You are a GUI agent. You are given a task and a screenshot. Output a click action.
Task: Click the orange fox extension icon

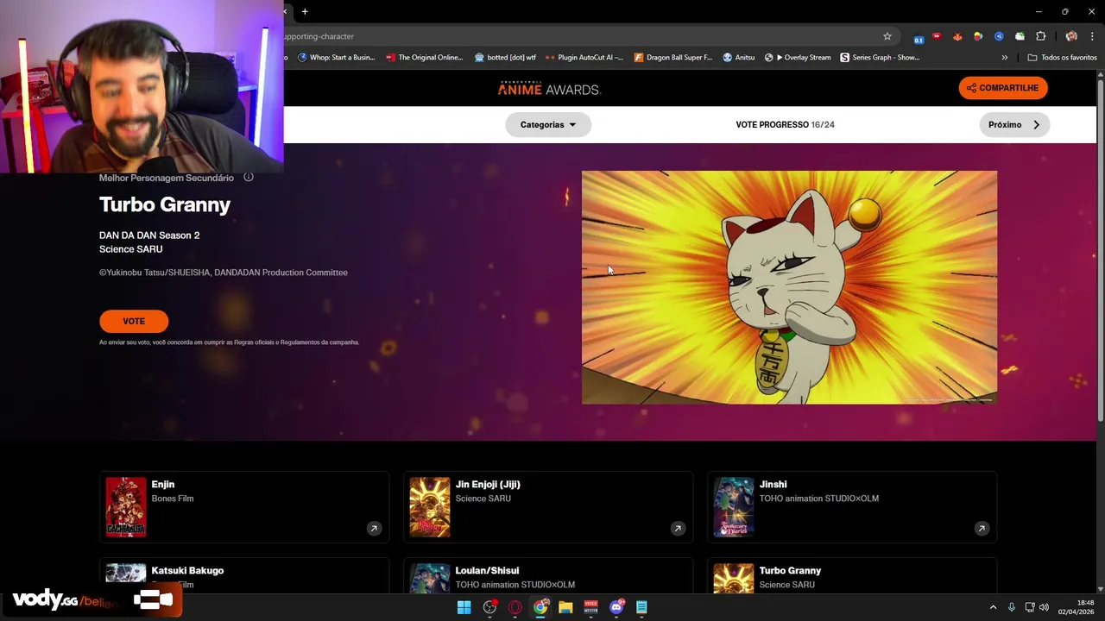[x=957, y=36]
